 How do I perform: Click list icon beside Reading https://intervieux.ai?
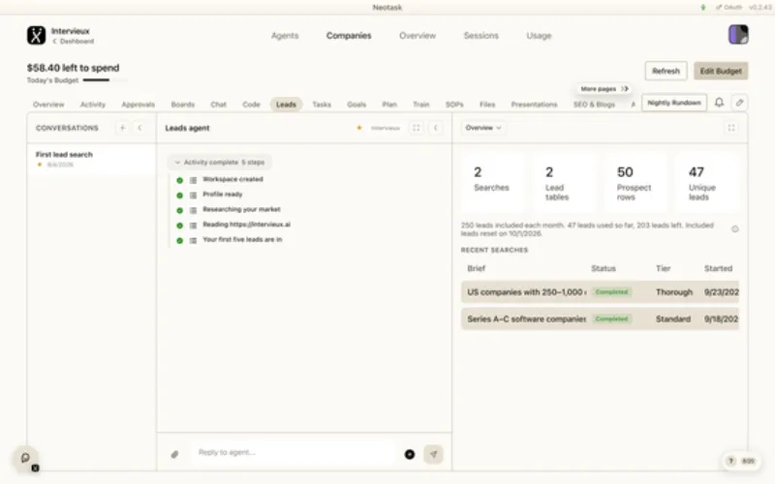point(193,226)
